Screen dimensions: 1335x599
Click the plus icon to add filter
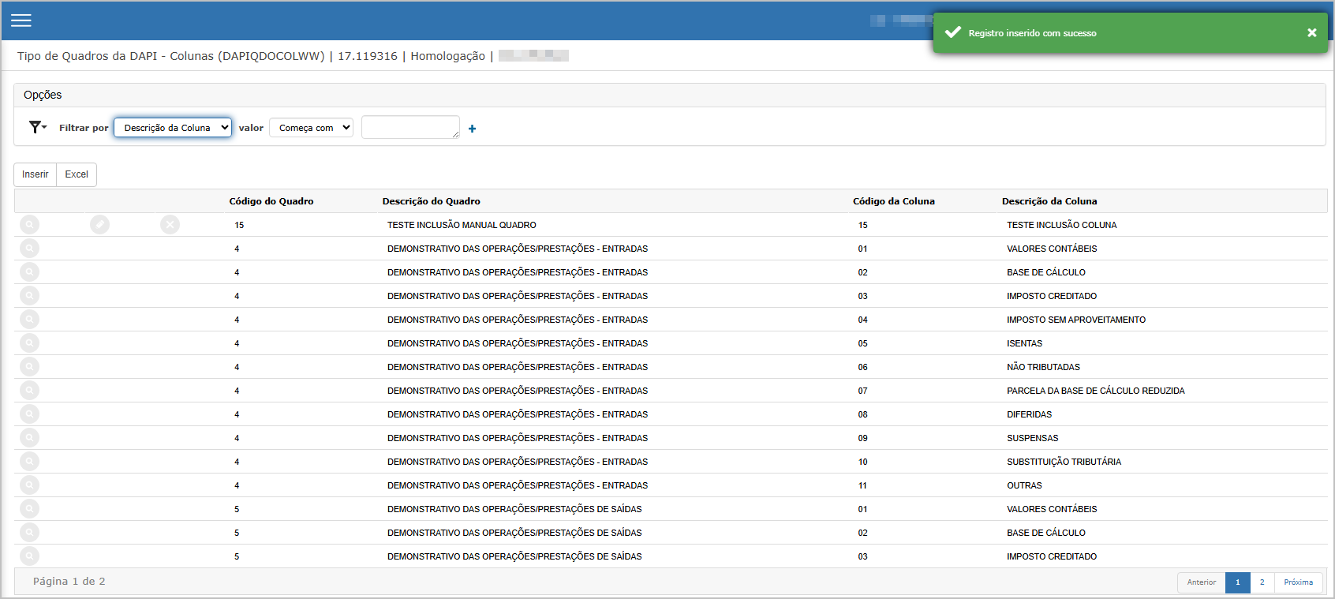coord(472,129)
